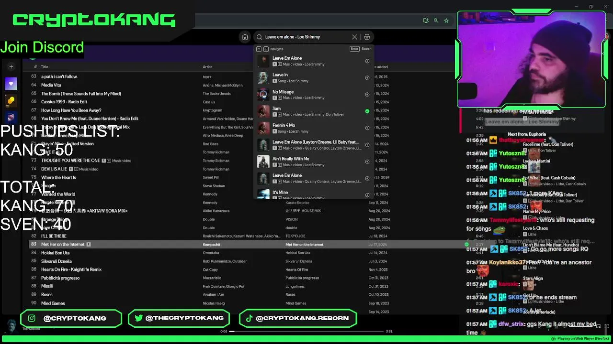Image resolution: width=613 pixels, height=344 pixels.
Task: Select the 'No Mileage' search result
Action: click(314, 95)
